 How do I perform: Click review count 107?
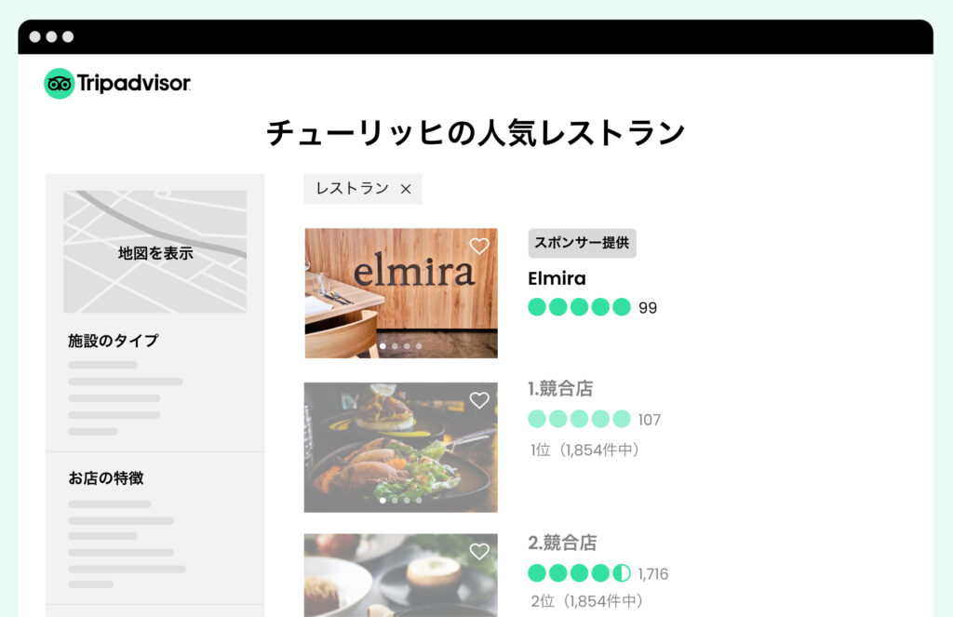click(649, 420)
